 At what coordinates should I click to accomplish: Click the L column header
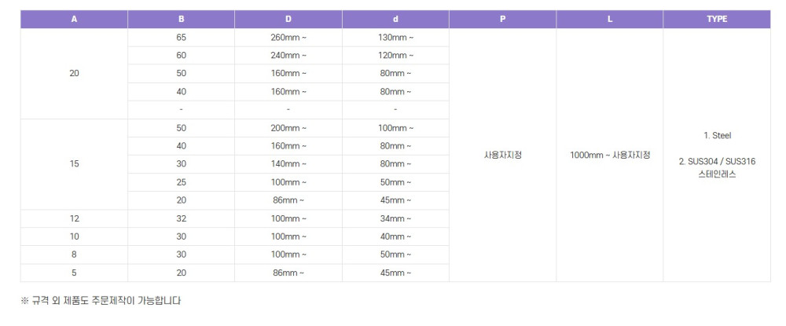coord(610,19)
